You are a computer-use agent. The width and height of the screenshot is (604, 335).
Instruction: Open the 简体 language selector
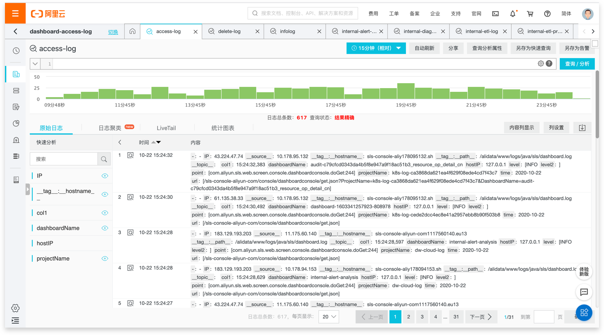566,14
